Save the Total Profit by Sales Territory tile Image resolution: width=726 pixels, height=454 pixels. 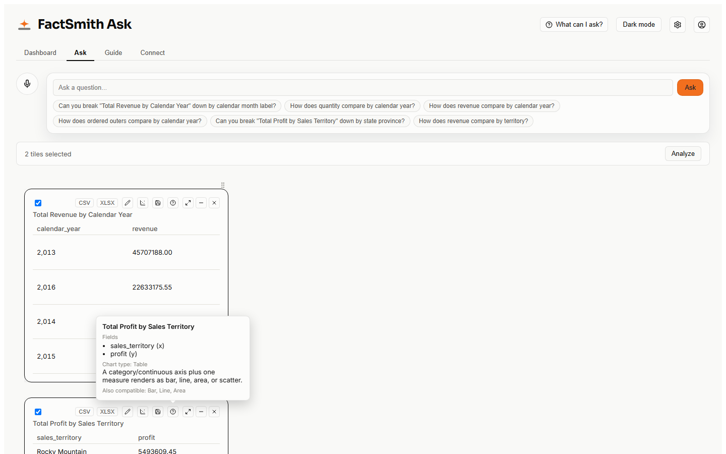tap(158, 412)
